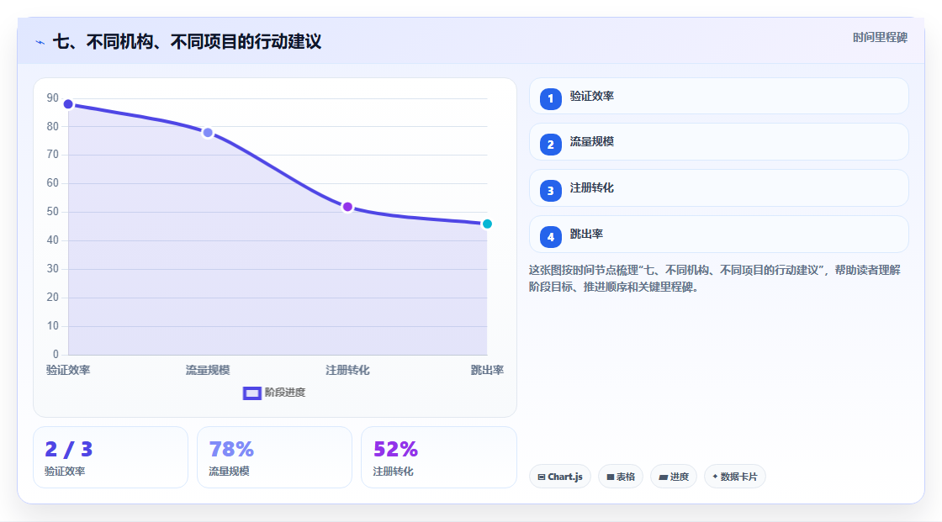942x522 pixels.
Task: Open the 52% 注册转化 stat card
Action: (x=438, y=457)
